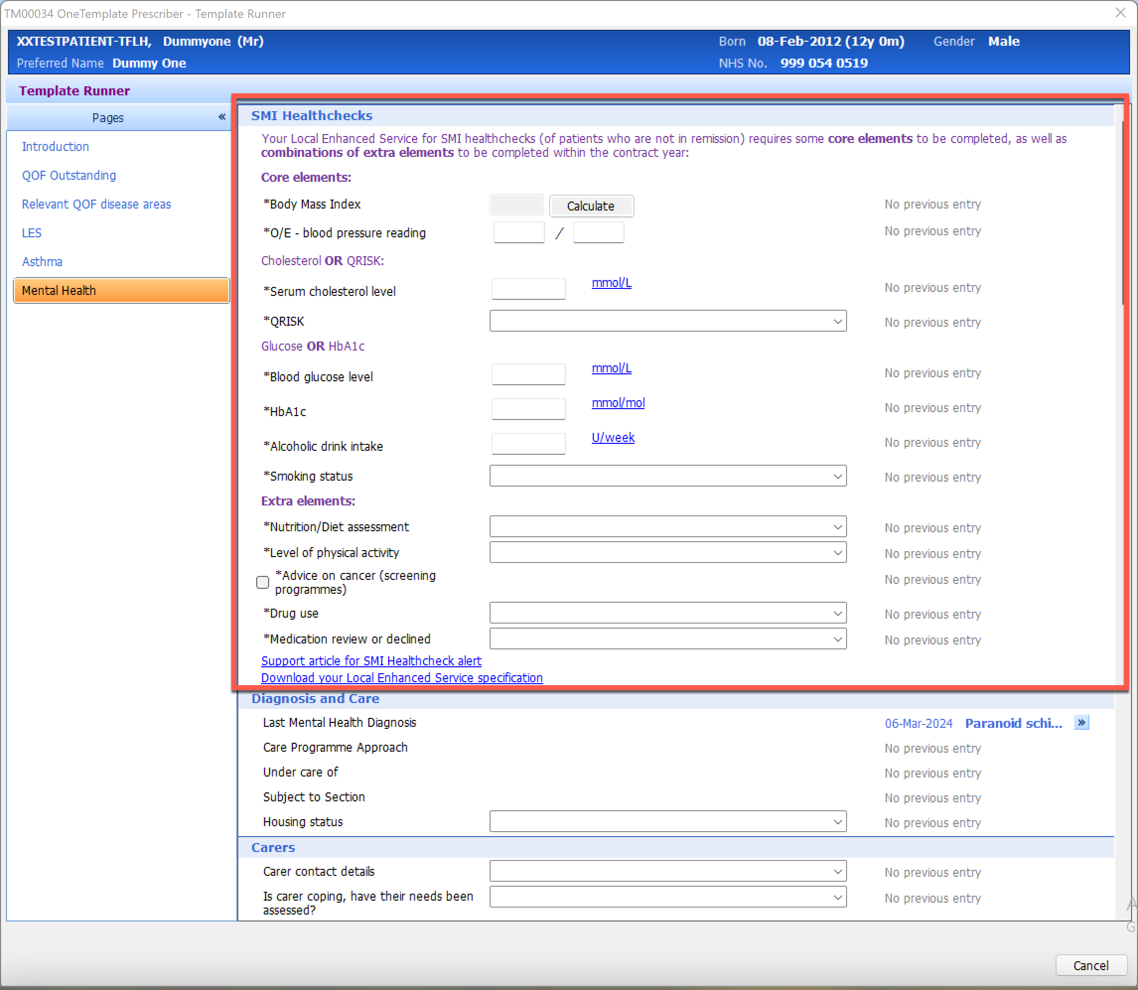Click the Body Mass Index value field
The height and width of the screenshot is (990, 1138).
pyautogui.click(x=517, y=205)
